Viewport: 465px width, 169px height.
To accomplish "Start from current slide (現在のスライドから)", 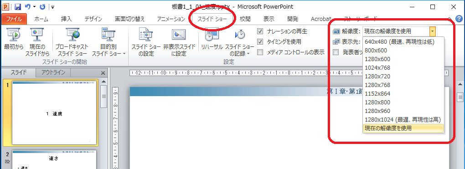I will pyautogui.click(x=37, y=42).
